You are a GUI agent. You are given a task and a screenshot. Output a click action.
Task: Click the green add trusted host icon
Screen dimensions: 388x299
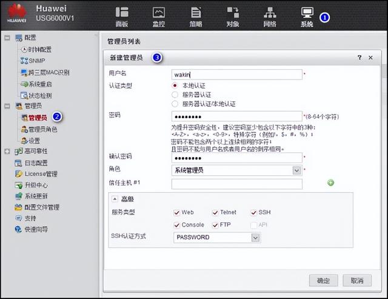pos(331,183)
